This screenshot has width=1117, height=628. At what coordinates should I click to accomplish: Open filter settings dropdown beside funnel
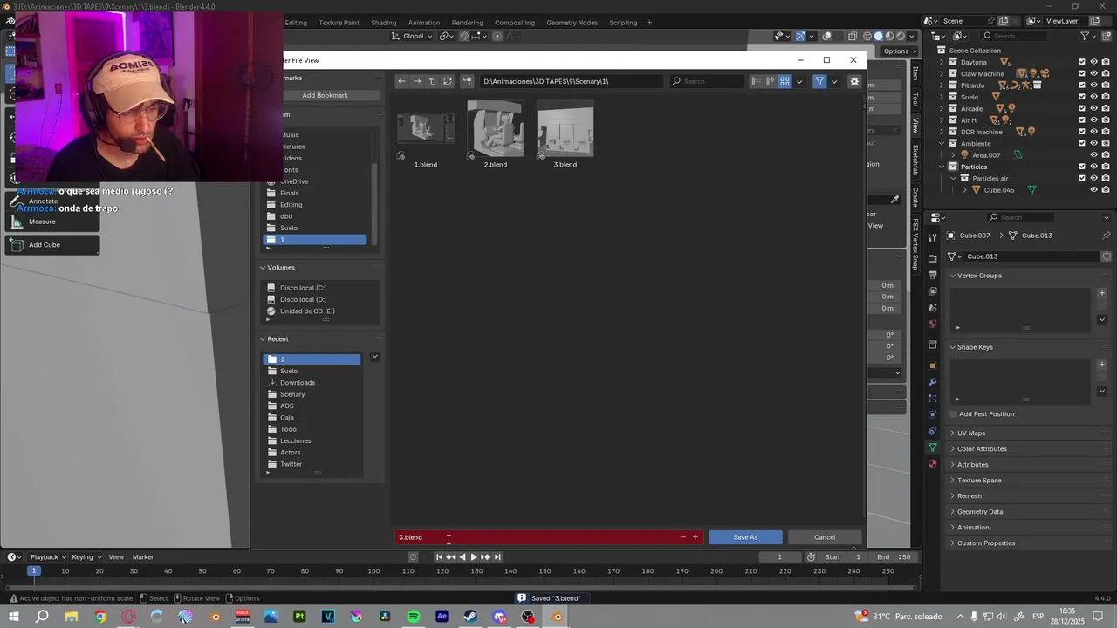(834, 81)
